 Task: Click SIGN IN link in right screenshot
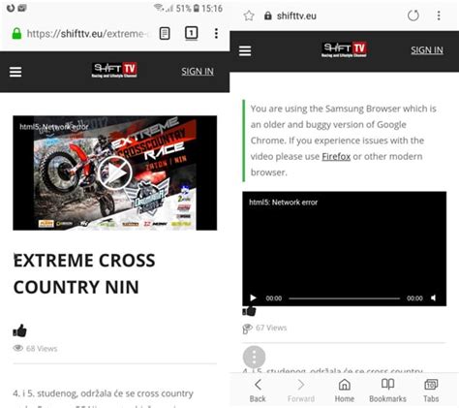[x=427, y=50]
